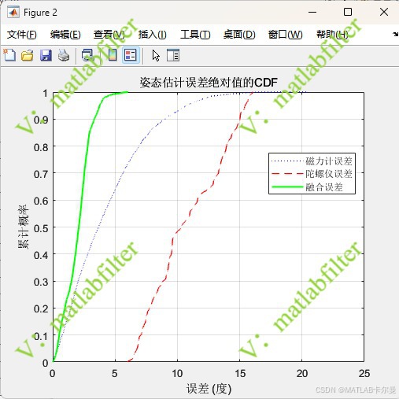Screen dimensions: 399x399
Task: Close the Figure 2 window
Action: (x=384, y=12)
